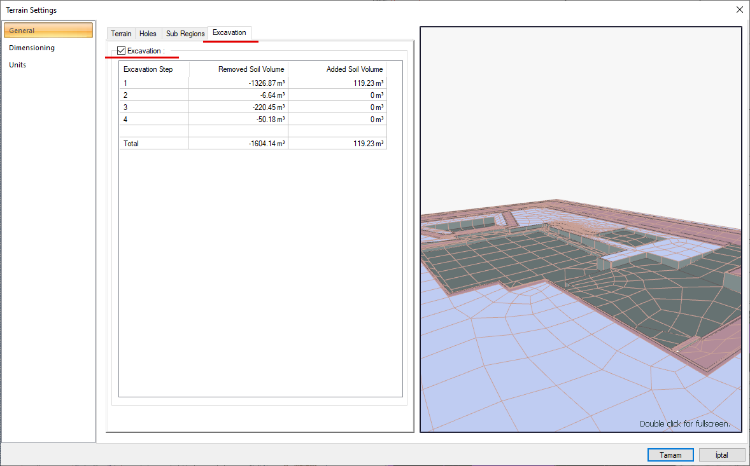The width and height of the screenshot is (750, 466).
Task: Select excavation step 3 row
Action: tap(153, 107)
